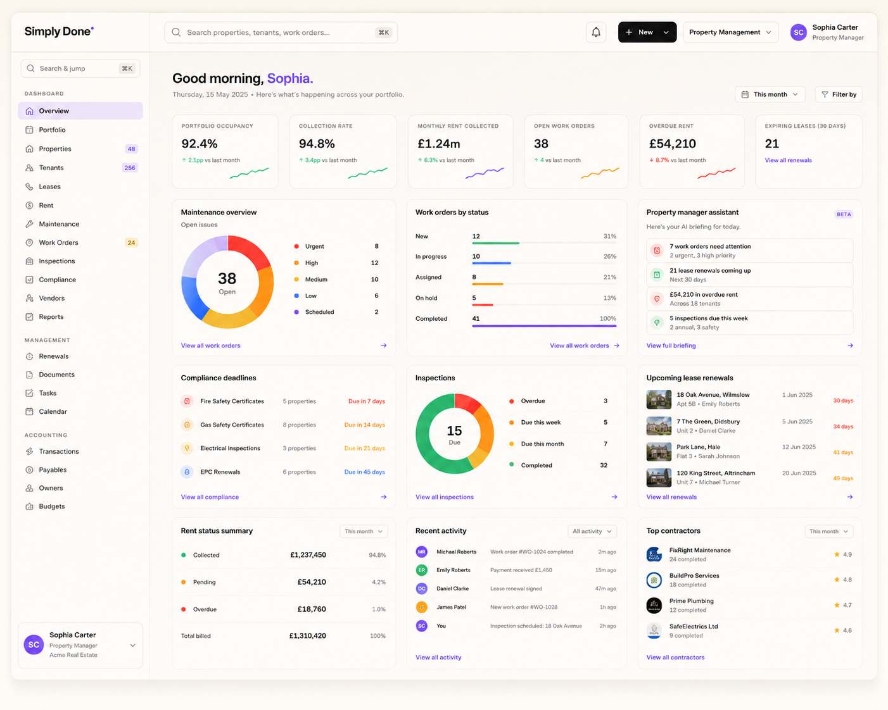
Task: Click View all compliance link
Action: click(210, 497)
